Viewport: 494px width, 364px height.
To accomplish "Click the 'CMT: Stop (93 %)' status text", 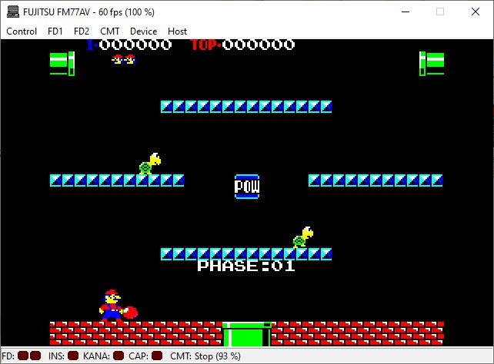I will tap(205, 356).
